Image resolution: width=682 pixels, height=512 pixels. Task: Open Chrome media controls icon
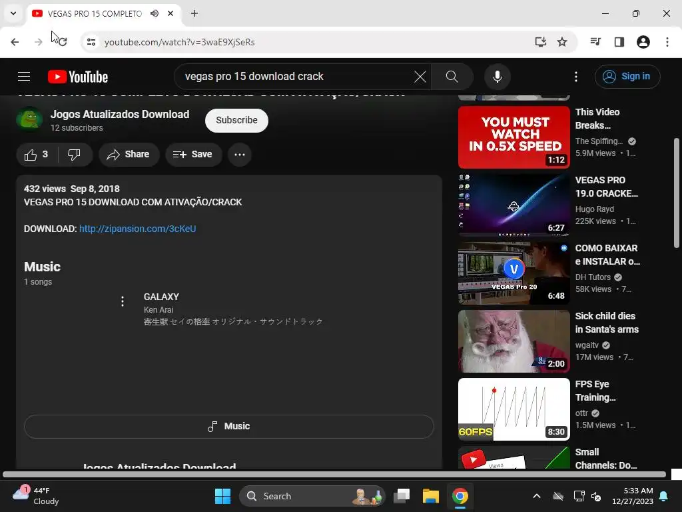pyautogui.click(x=595, y=42)
